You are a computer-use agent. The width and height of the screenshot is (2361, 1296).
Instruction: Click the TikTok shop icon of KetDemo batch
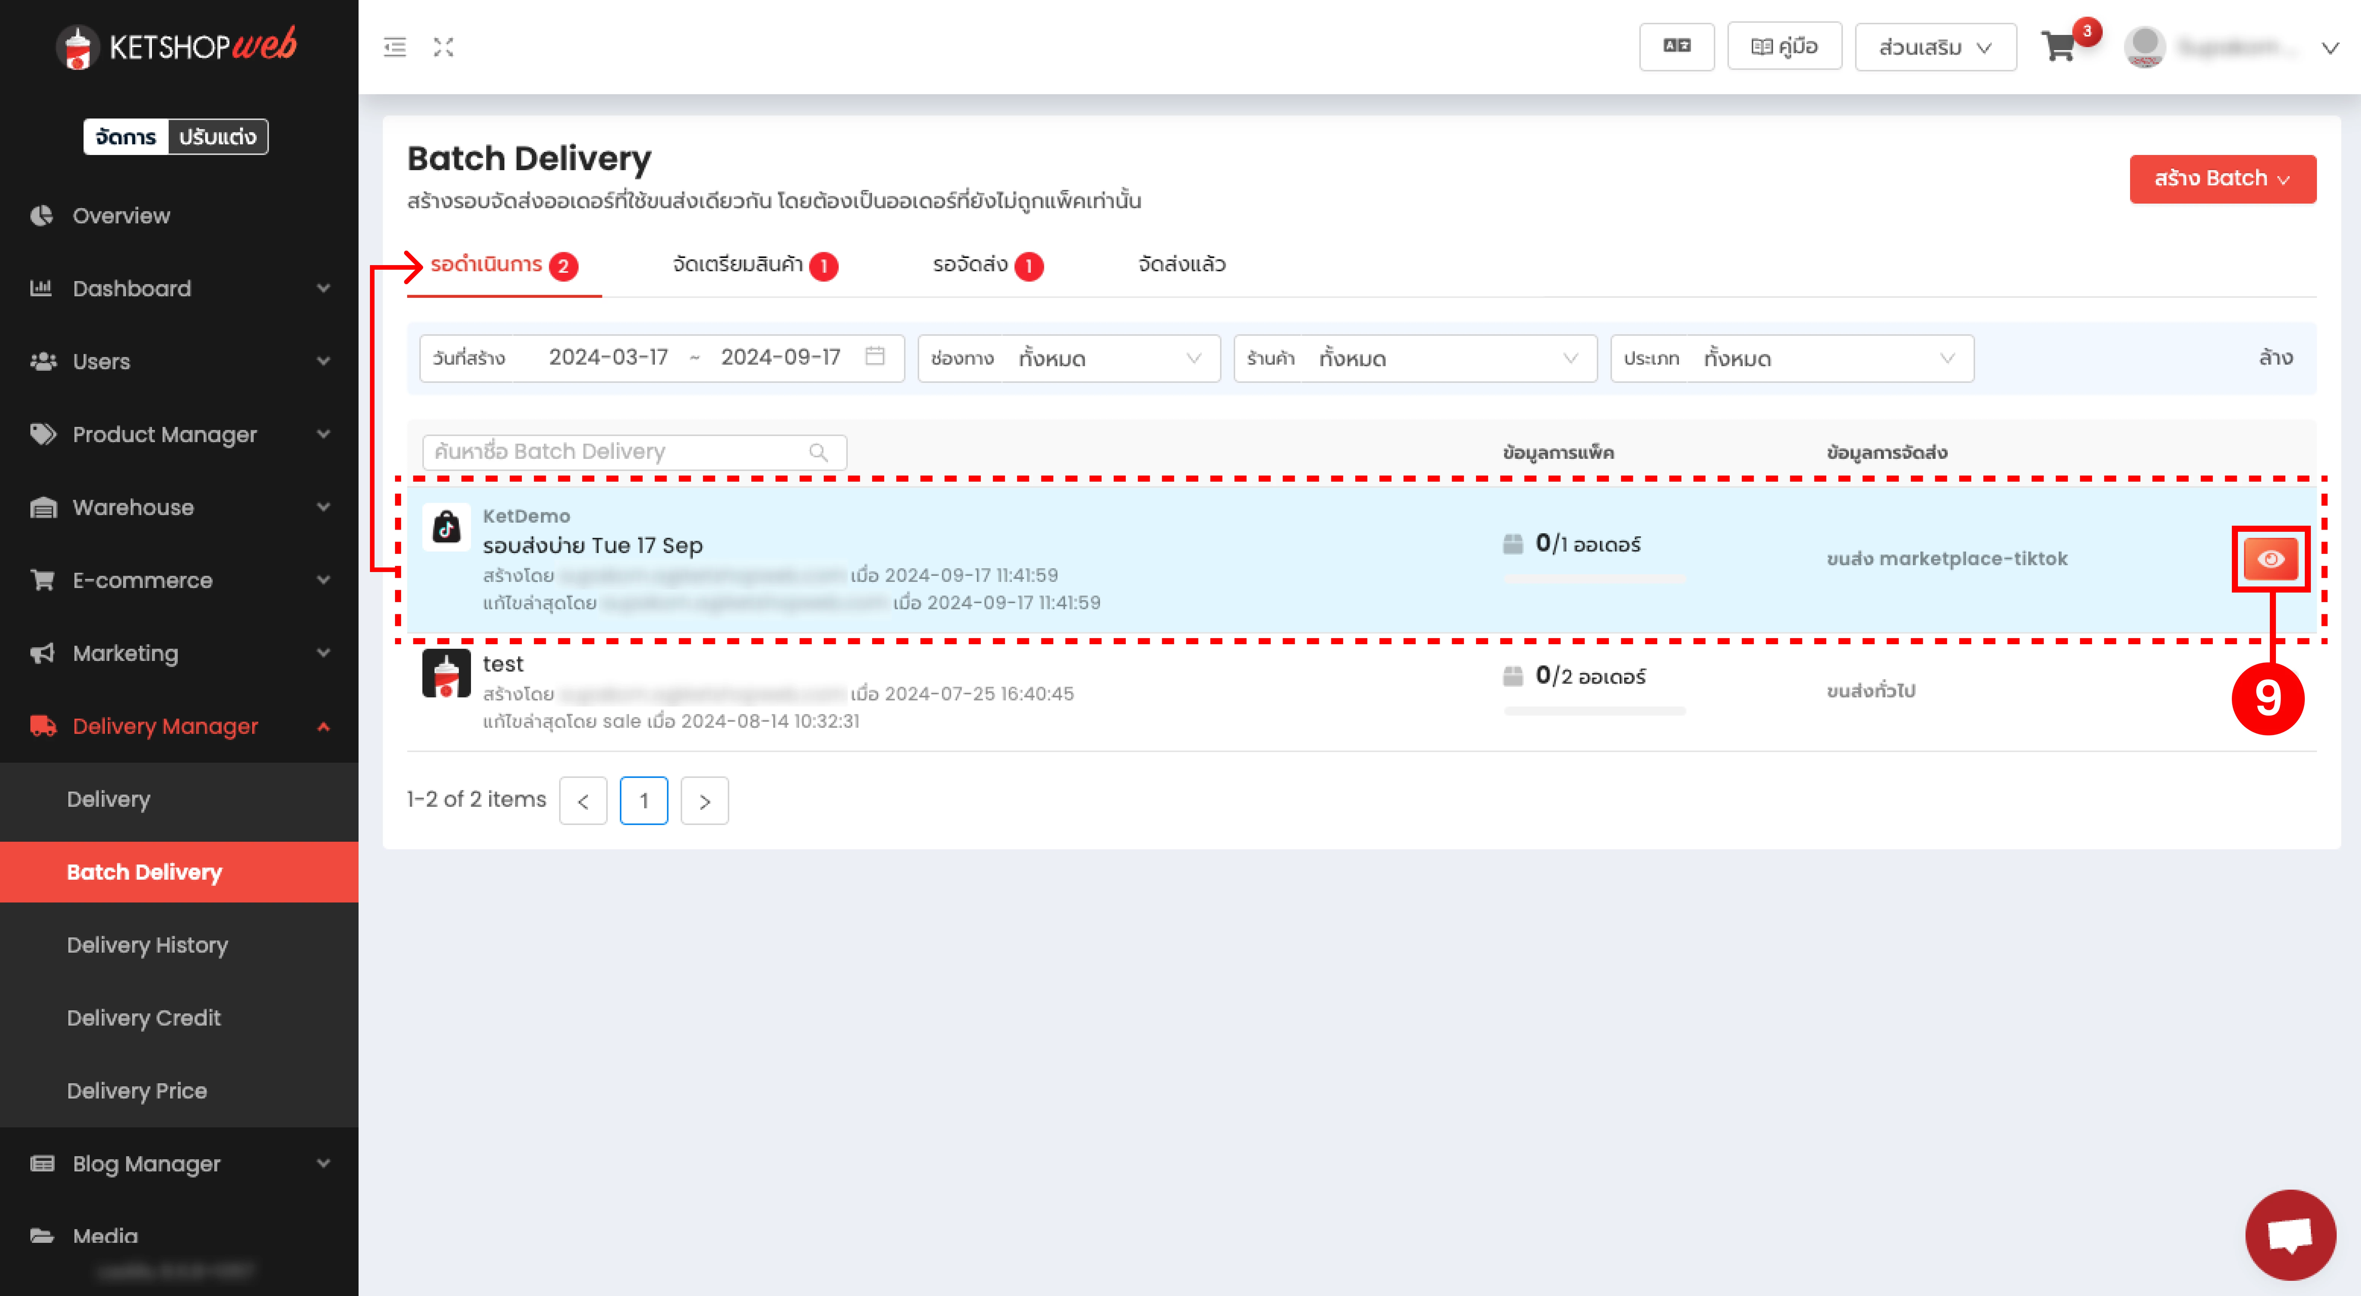click(446, 527)
